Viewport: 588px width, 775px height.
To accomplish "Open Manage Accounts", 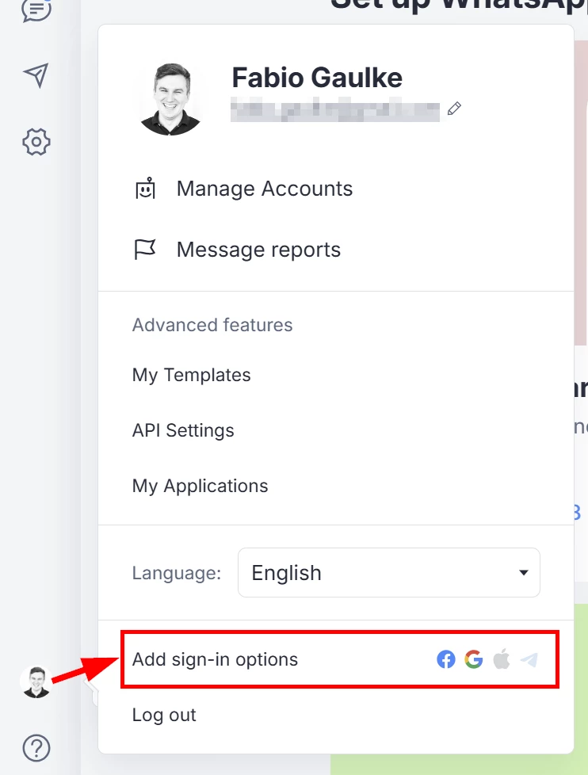I will point(265,189).
